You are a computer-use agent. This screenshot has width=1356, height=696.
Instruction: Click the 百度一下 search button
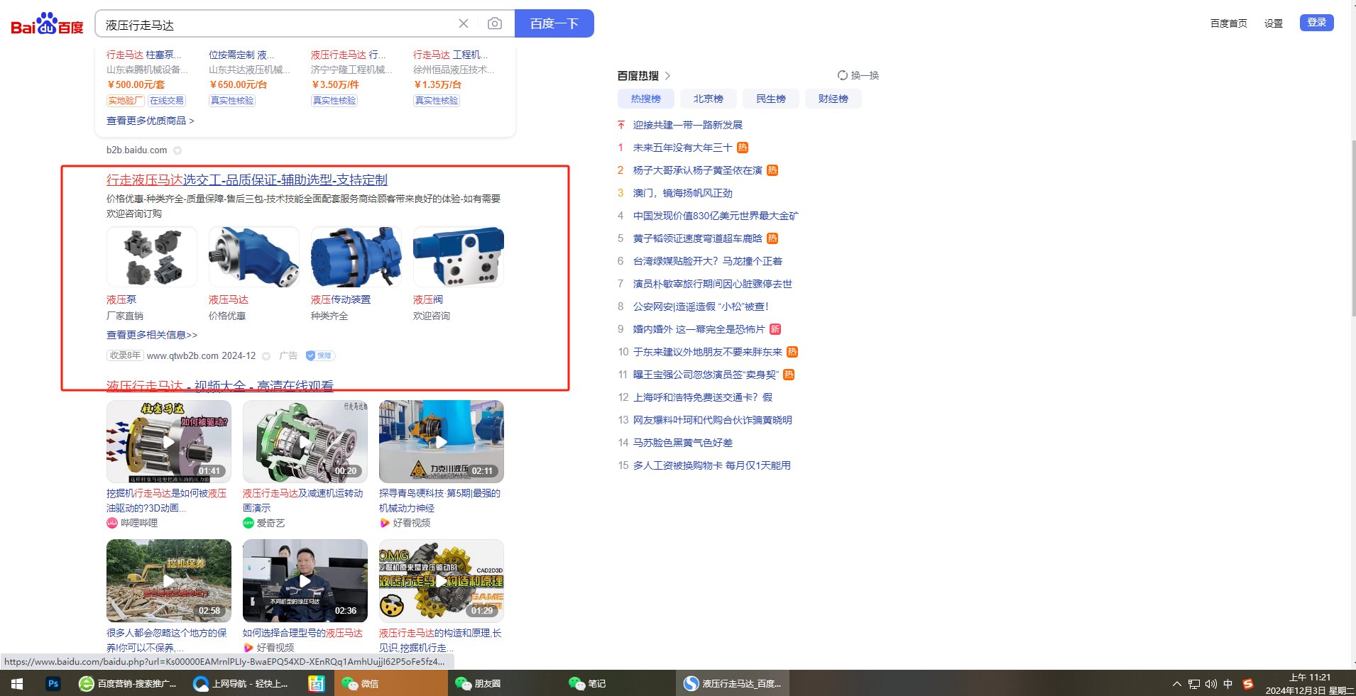554,23
